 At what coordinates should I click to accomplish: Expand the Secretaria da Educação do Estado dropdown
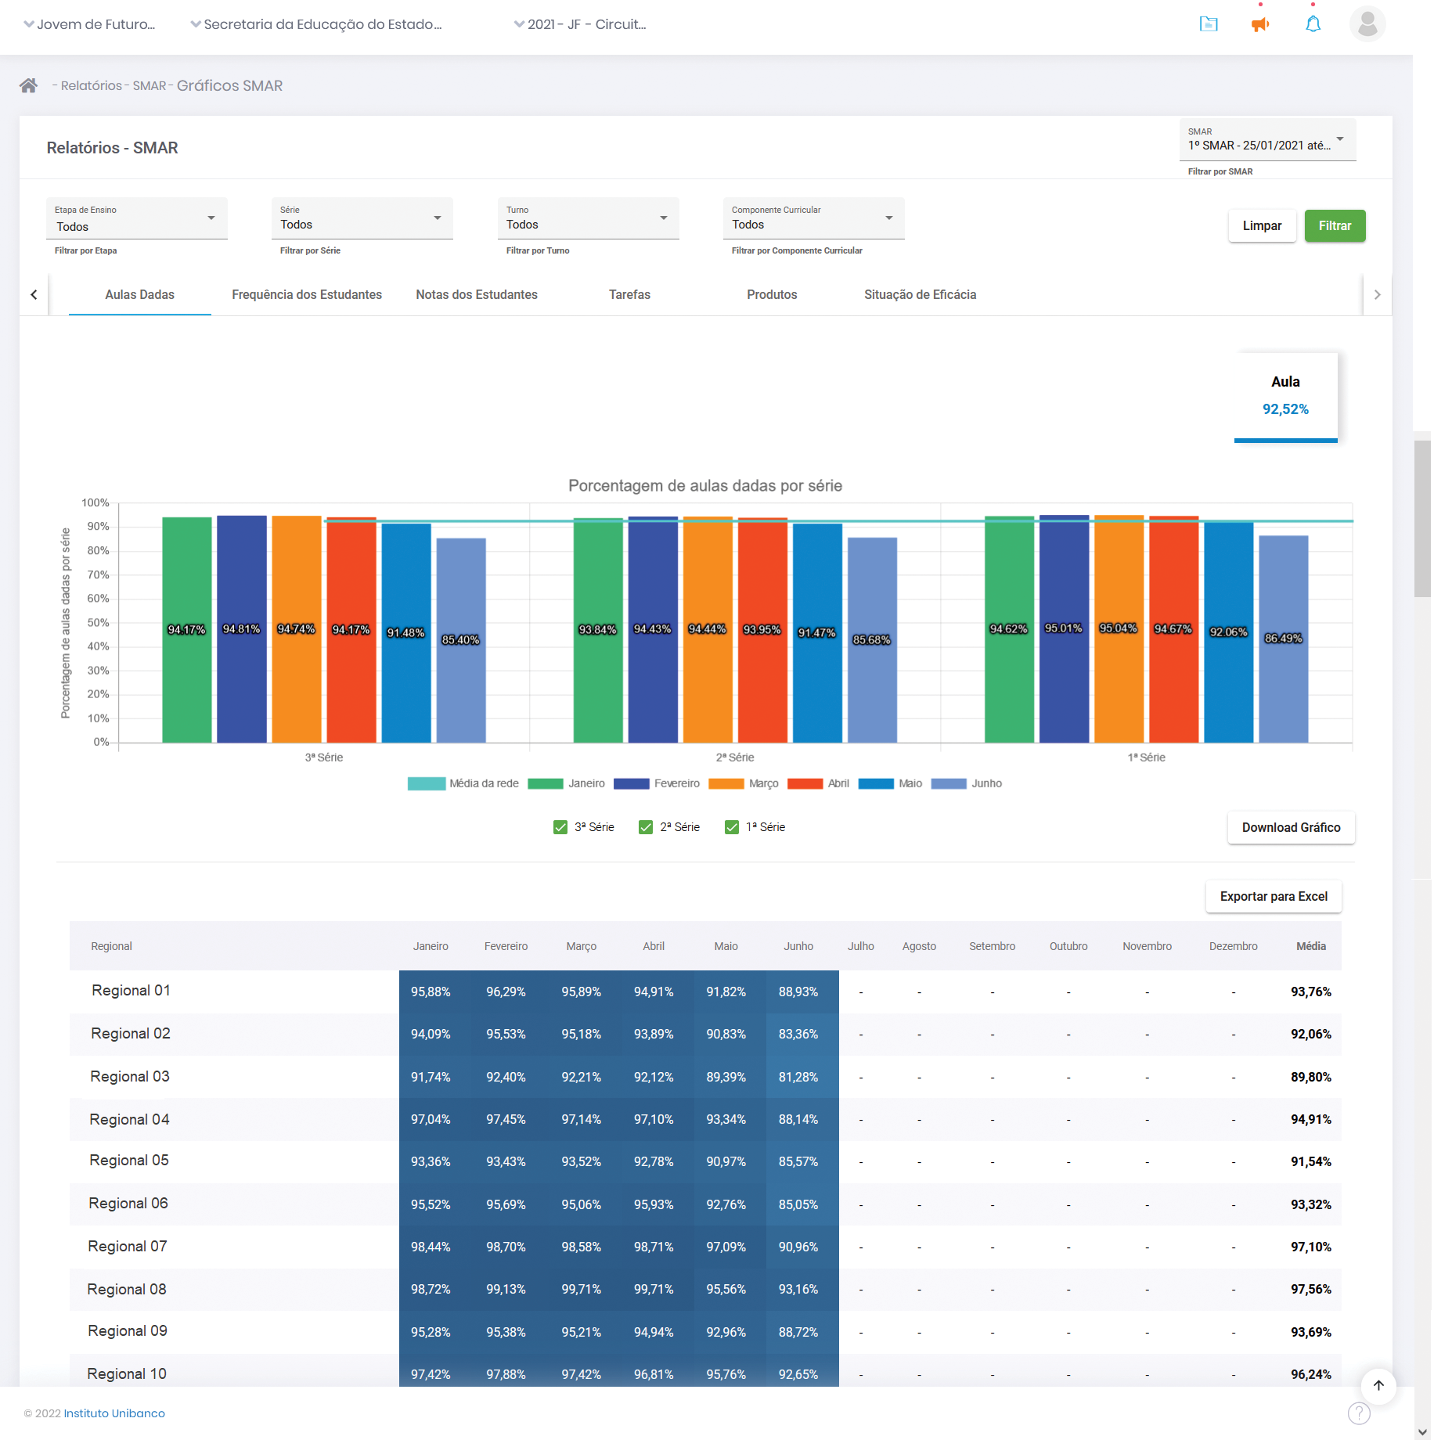point(316,24)
